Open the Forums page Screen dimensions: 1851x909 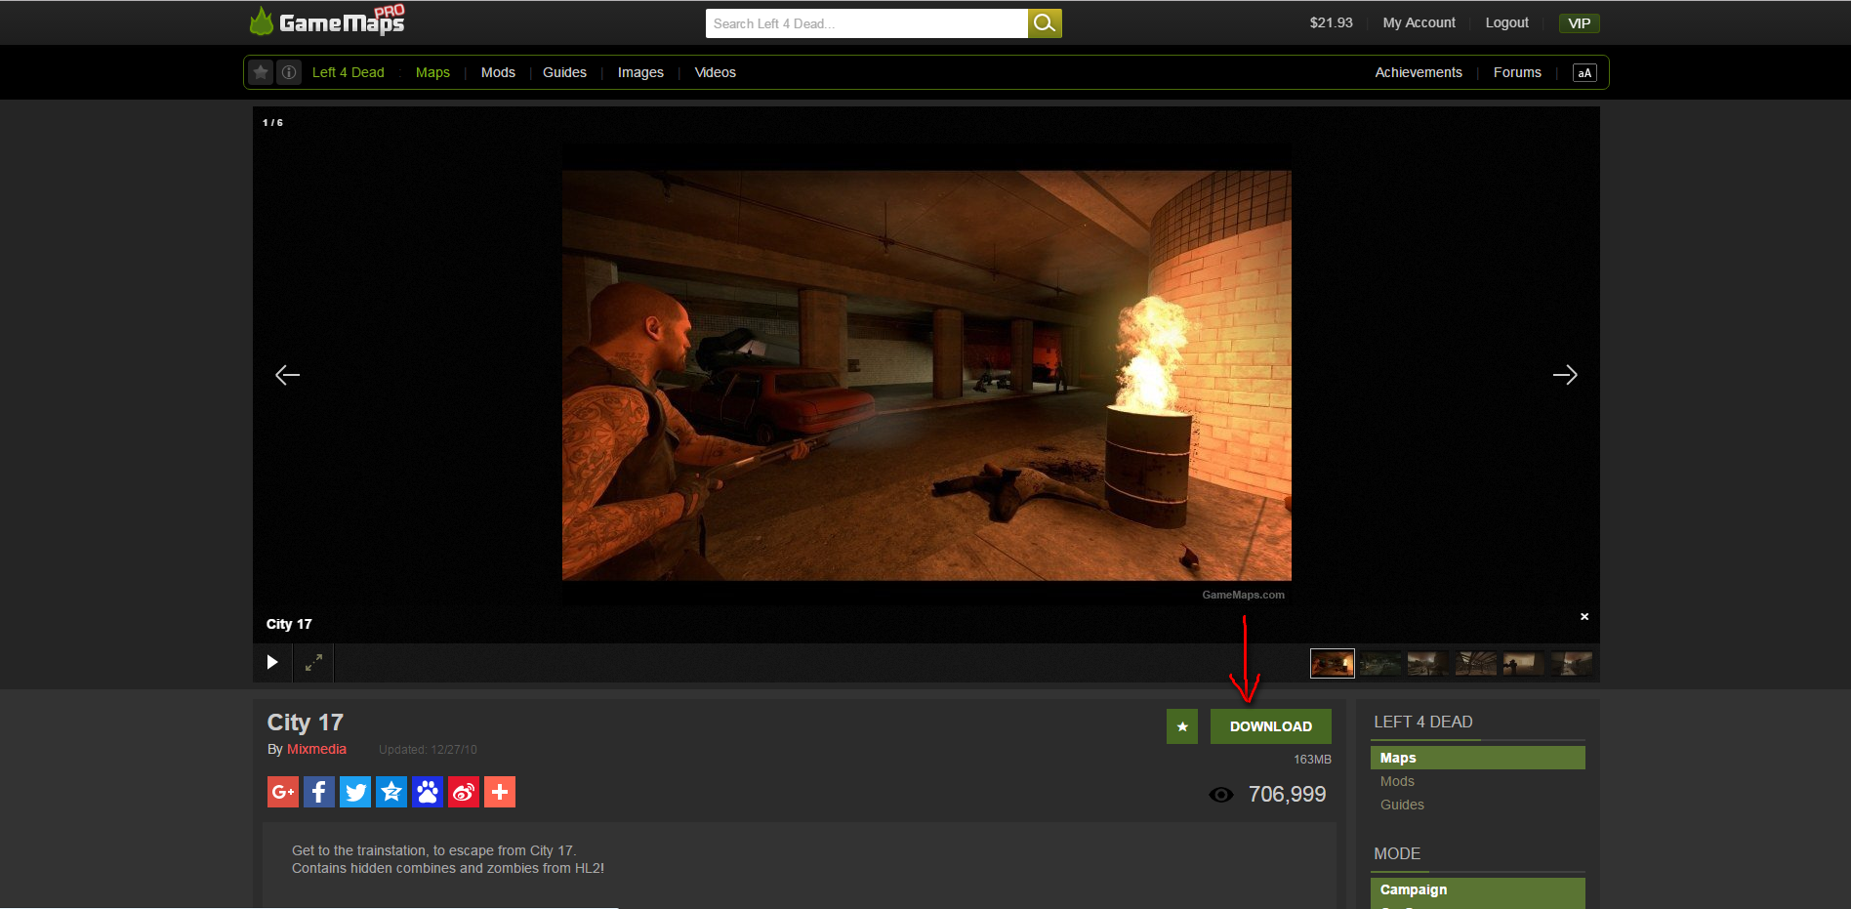pos(1517,72)
